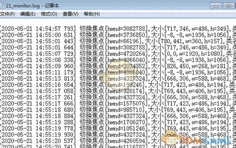
Task: Click the text hwnd=1706270
Action: 126,122
